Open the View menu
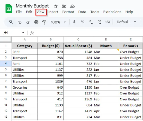Image resolution: width=143 pixels, height=121 pixels. click(x=40, y=12)
